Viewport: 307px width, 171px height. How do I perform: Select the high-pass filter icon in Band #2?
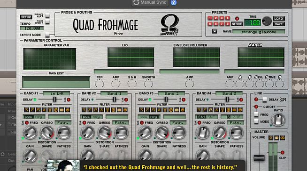click(90, 110)
